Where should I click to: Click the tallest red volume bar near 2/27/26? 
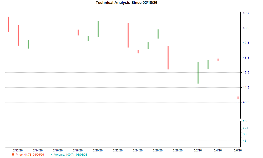coord(168,133)
